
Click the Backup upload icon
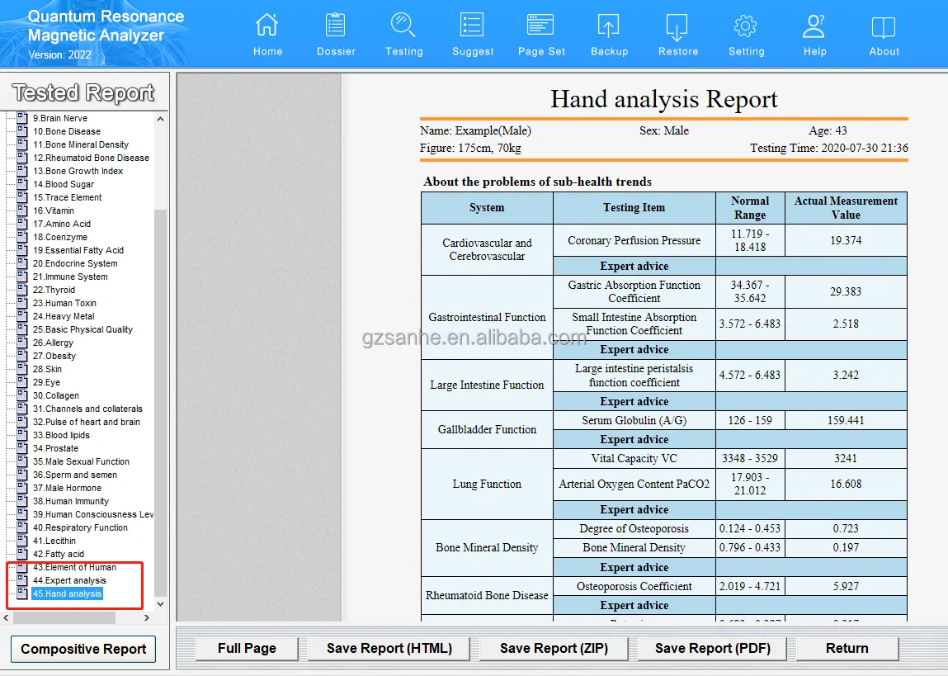(609, 26)
